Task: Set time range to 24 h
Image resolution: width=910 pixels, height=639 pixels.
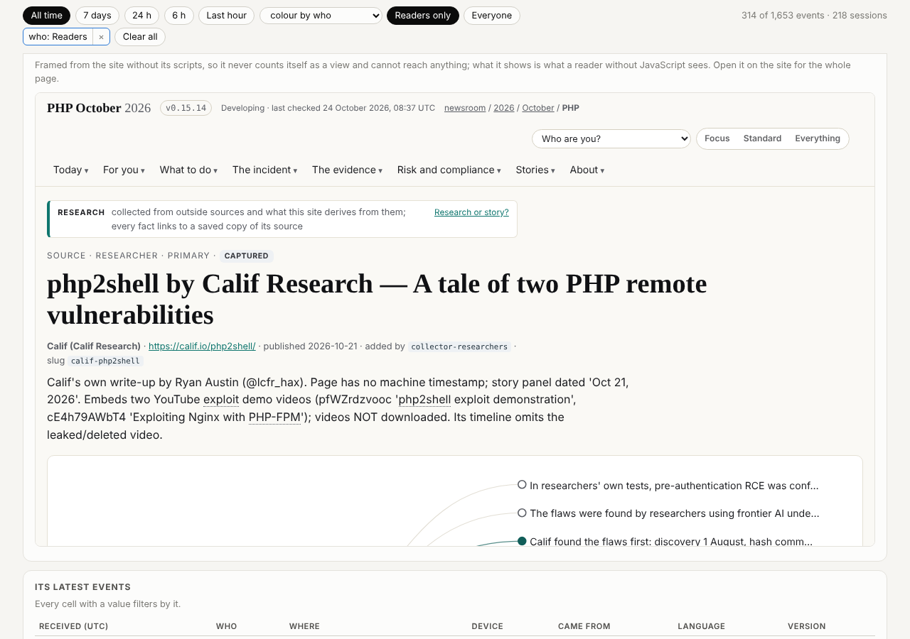Action: (141, 16)
